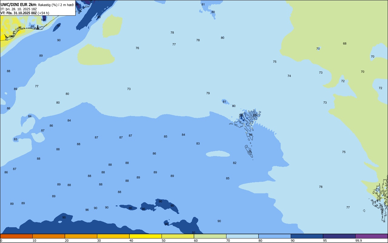Image resolution: width=388 pixels, height=243 pixels.
Task: Click the '30' label on the color scale
Action: tap(99, 241)
